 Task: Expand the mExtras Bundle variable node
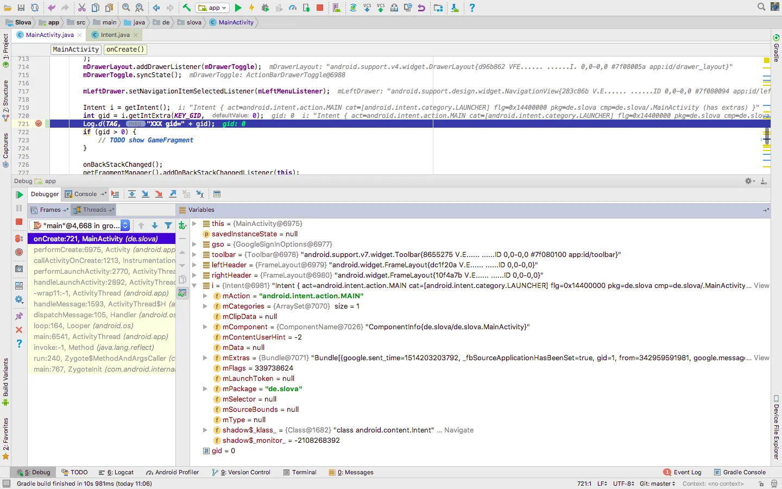click(205, 358)
